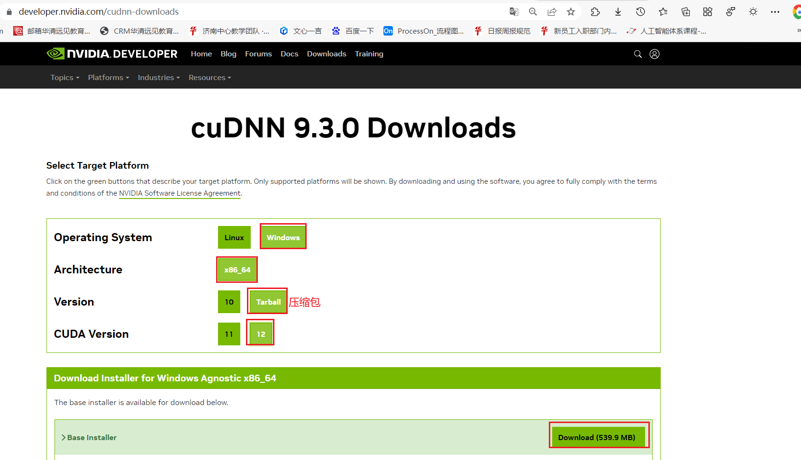Select the x86_64 architecture option
The image size is (801, 460).
point(237,270)
